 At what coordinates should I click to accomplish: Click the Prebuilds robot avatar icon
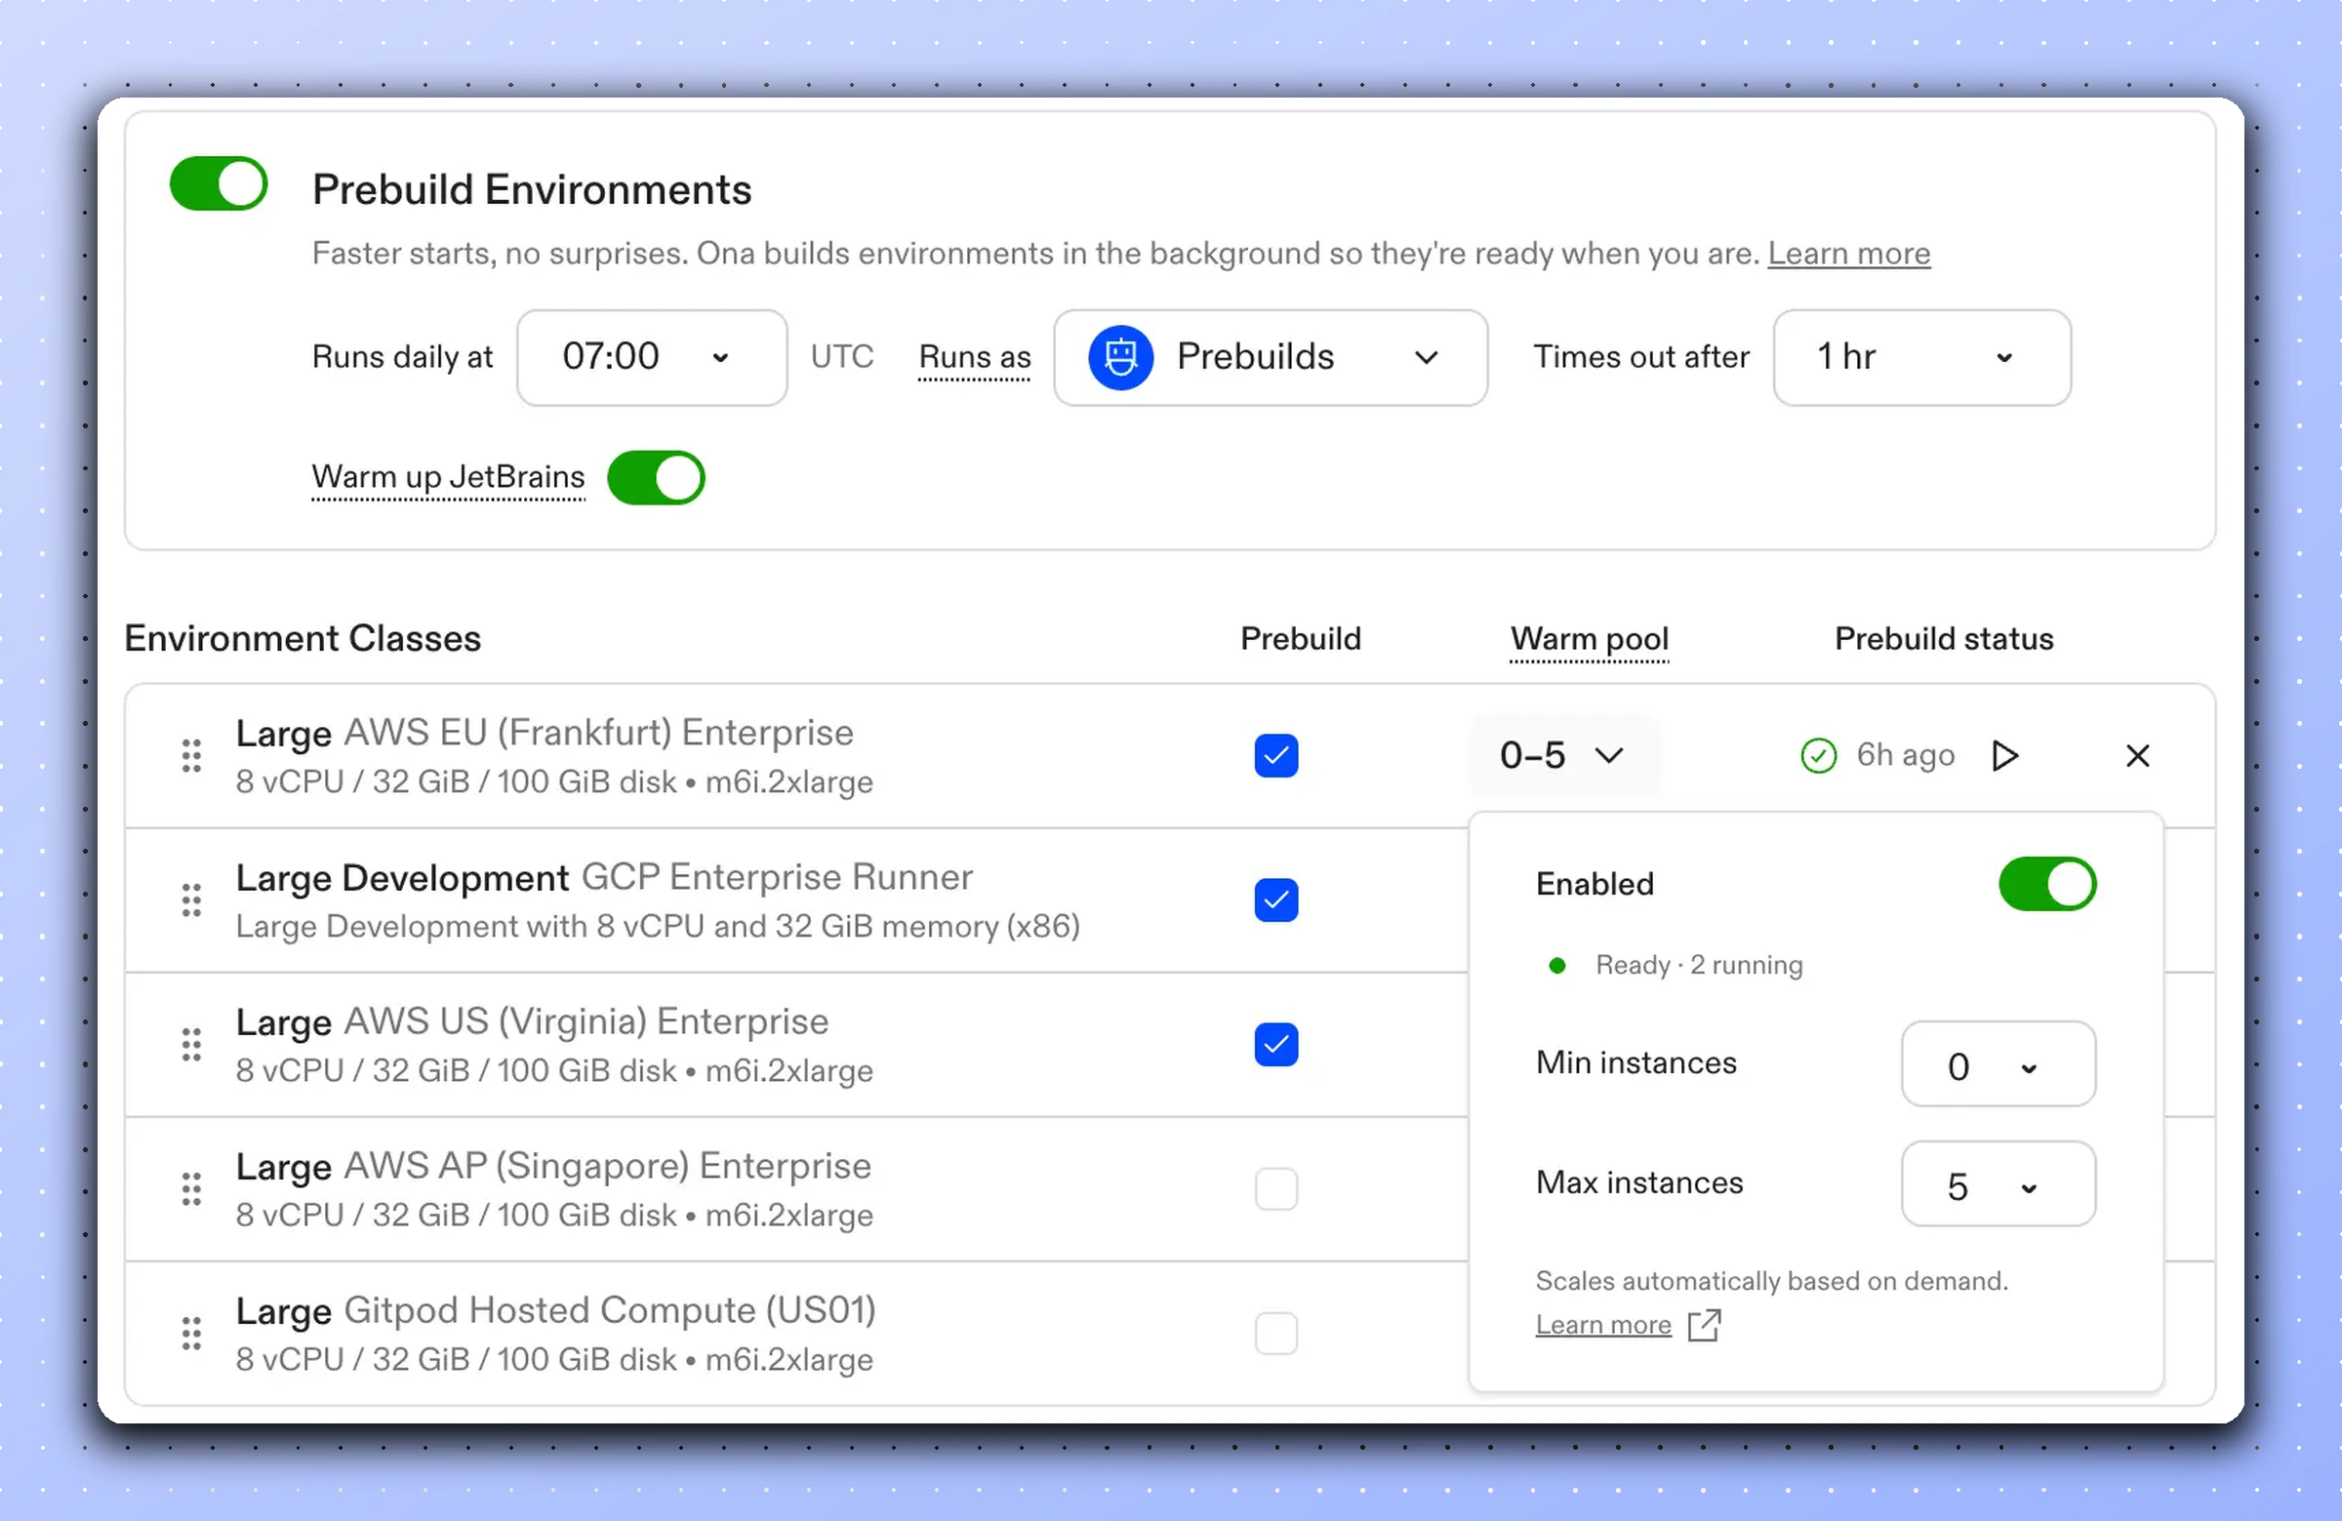tap(1120, 357)
